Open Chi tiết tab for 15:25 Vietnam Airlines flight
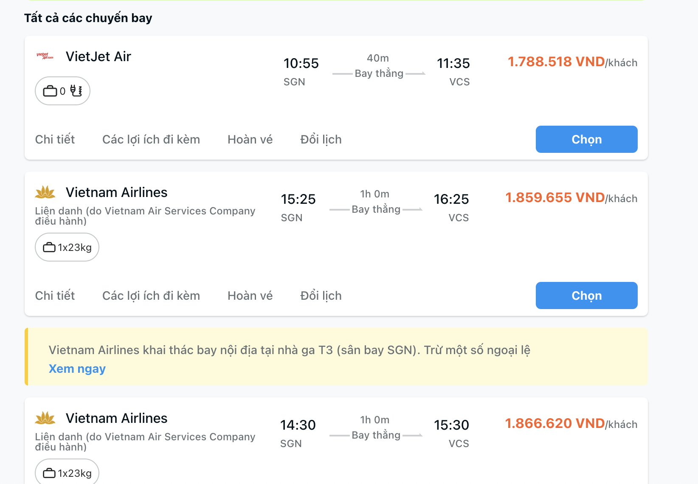The height and width of the screenshot is (484, 698). (x=55, y=295)
